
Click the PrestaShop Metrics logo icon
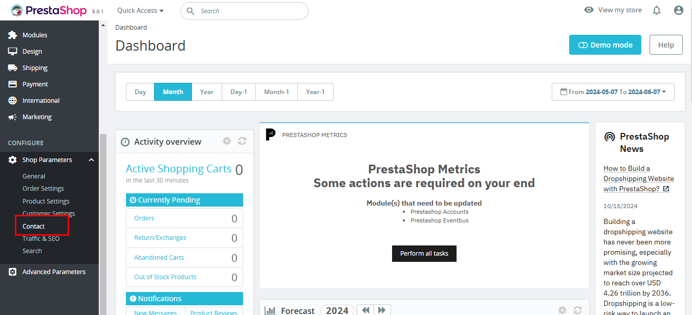tap(271, 135)
